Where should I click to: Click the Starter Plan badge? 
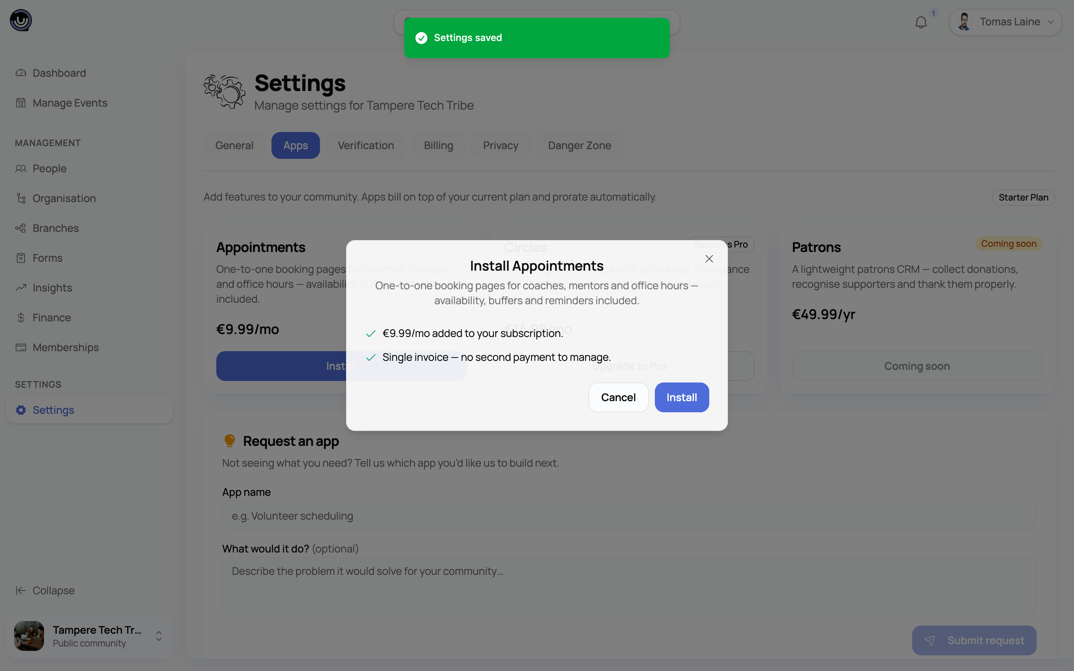[x=1023, y=198]
